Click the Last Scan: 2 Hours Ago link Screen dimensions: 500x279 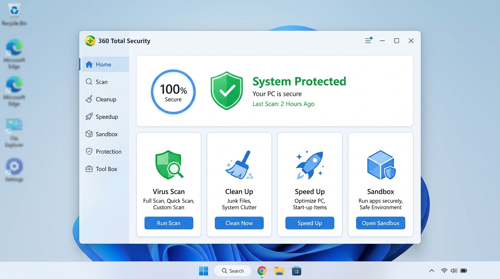click(x=283, y=104)
